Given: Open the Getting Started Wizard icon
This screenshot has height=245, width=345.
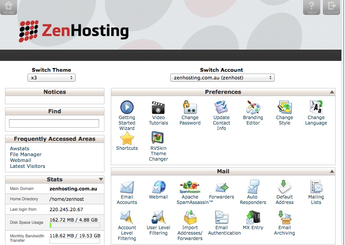Looking at the screenshot, I should 127,107.
